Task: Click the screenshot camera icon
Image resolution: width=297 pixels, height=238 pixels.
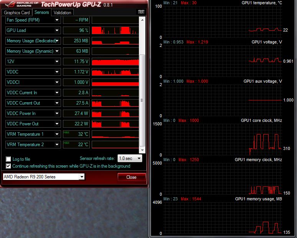Action: click(x=141, y=12)
